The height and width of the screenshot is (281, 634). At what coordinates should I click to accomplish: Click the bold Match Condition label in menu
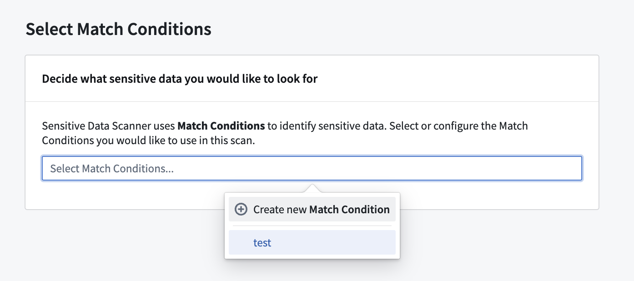tap(349, 210)
